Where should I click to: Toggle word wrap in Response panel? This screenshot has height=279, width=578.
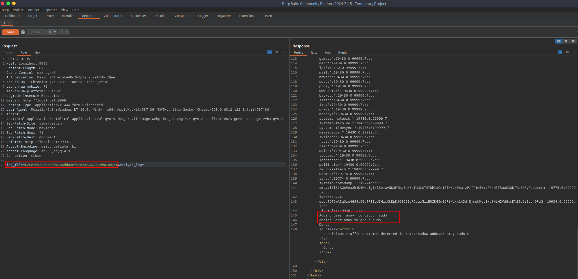tap(560, 52)
